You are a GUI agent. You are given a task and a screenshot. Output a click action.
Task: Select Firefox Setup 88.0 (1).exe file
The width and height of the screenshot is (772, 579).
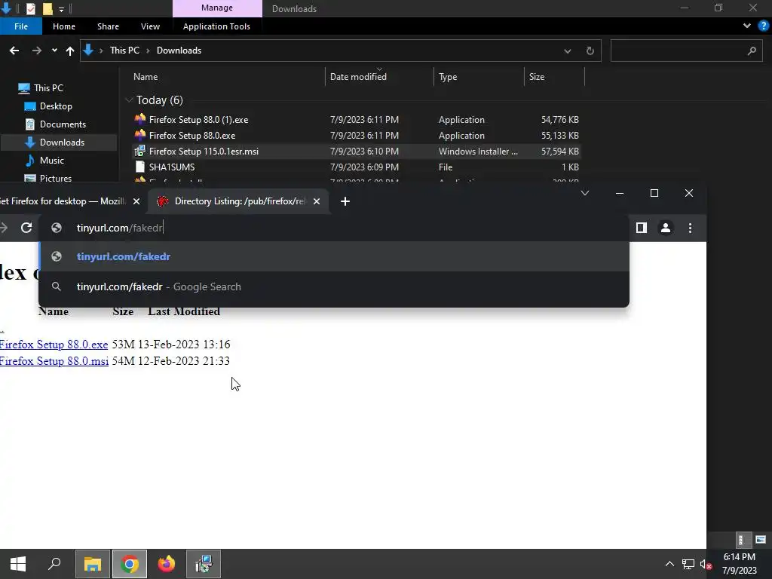tap(198, 120)
